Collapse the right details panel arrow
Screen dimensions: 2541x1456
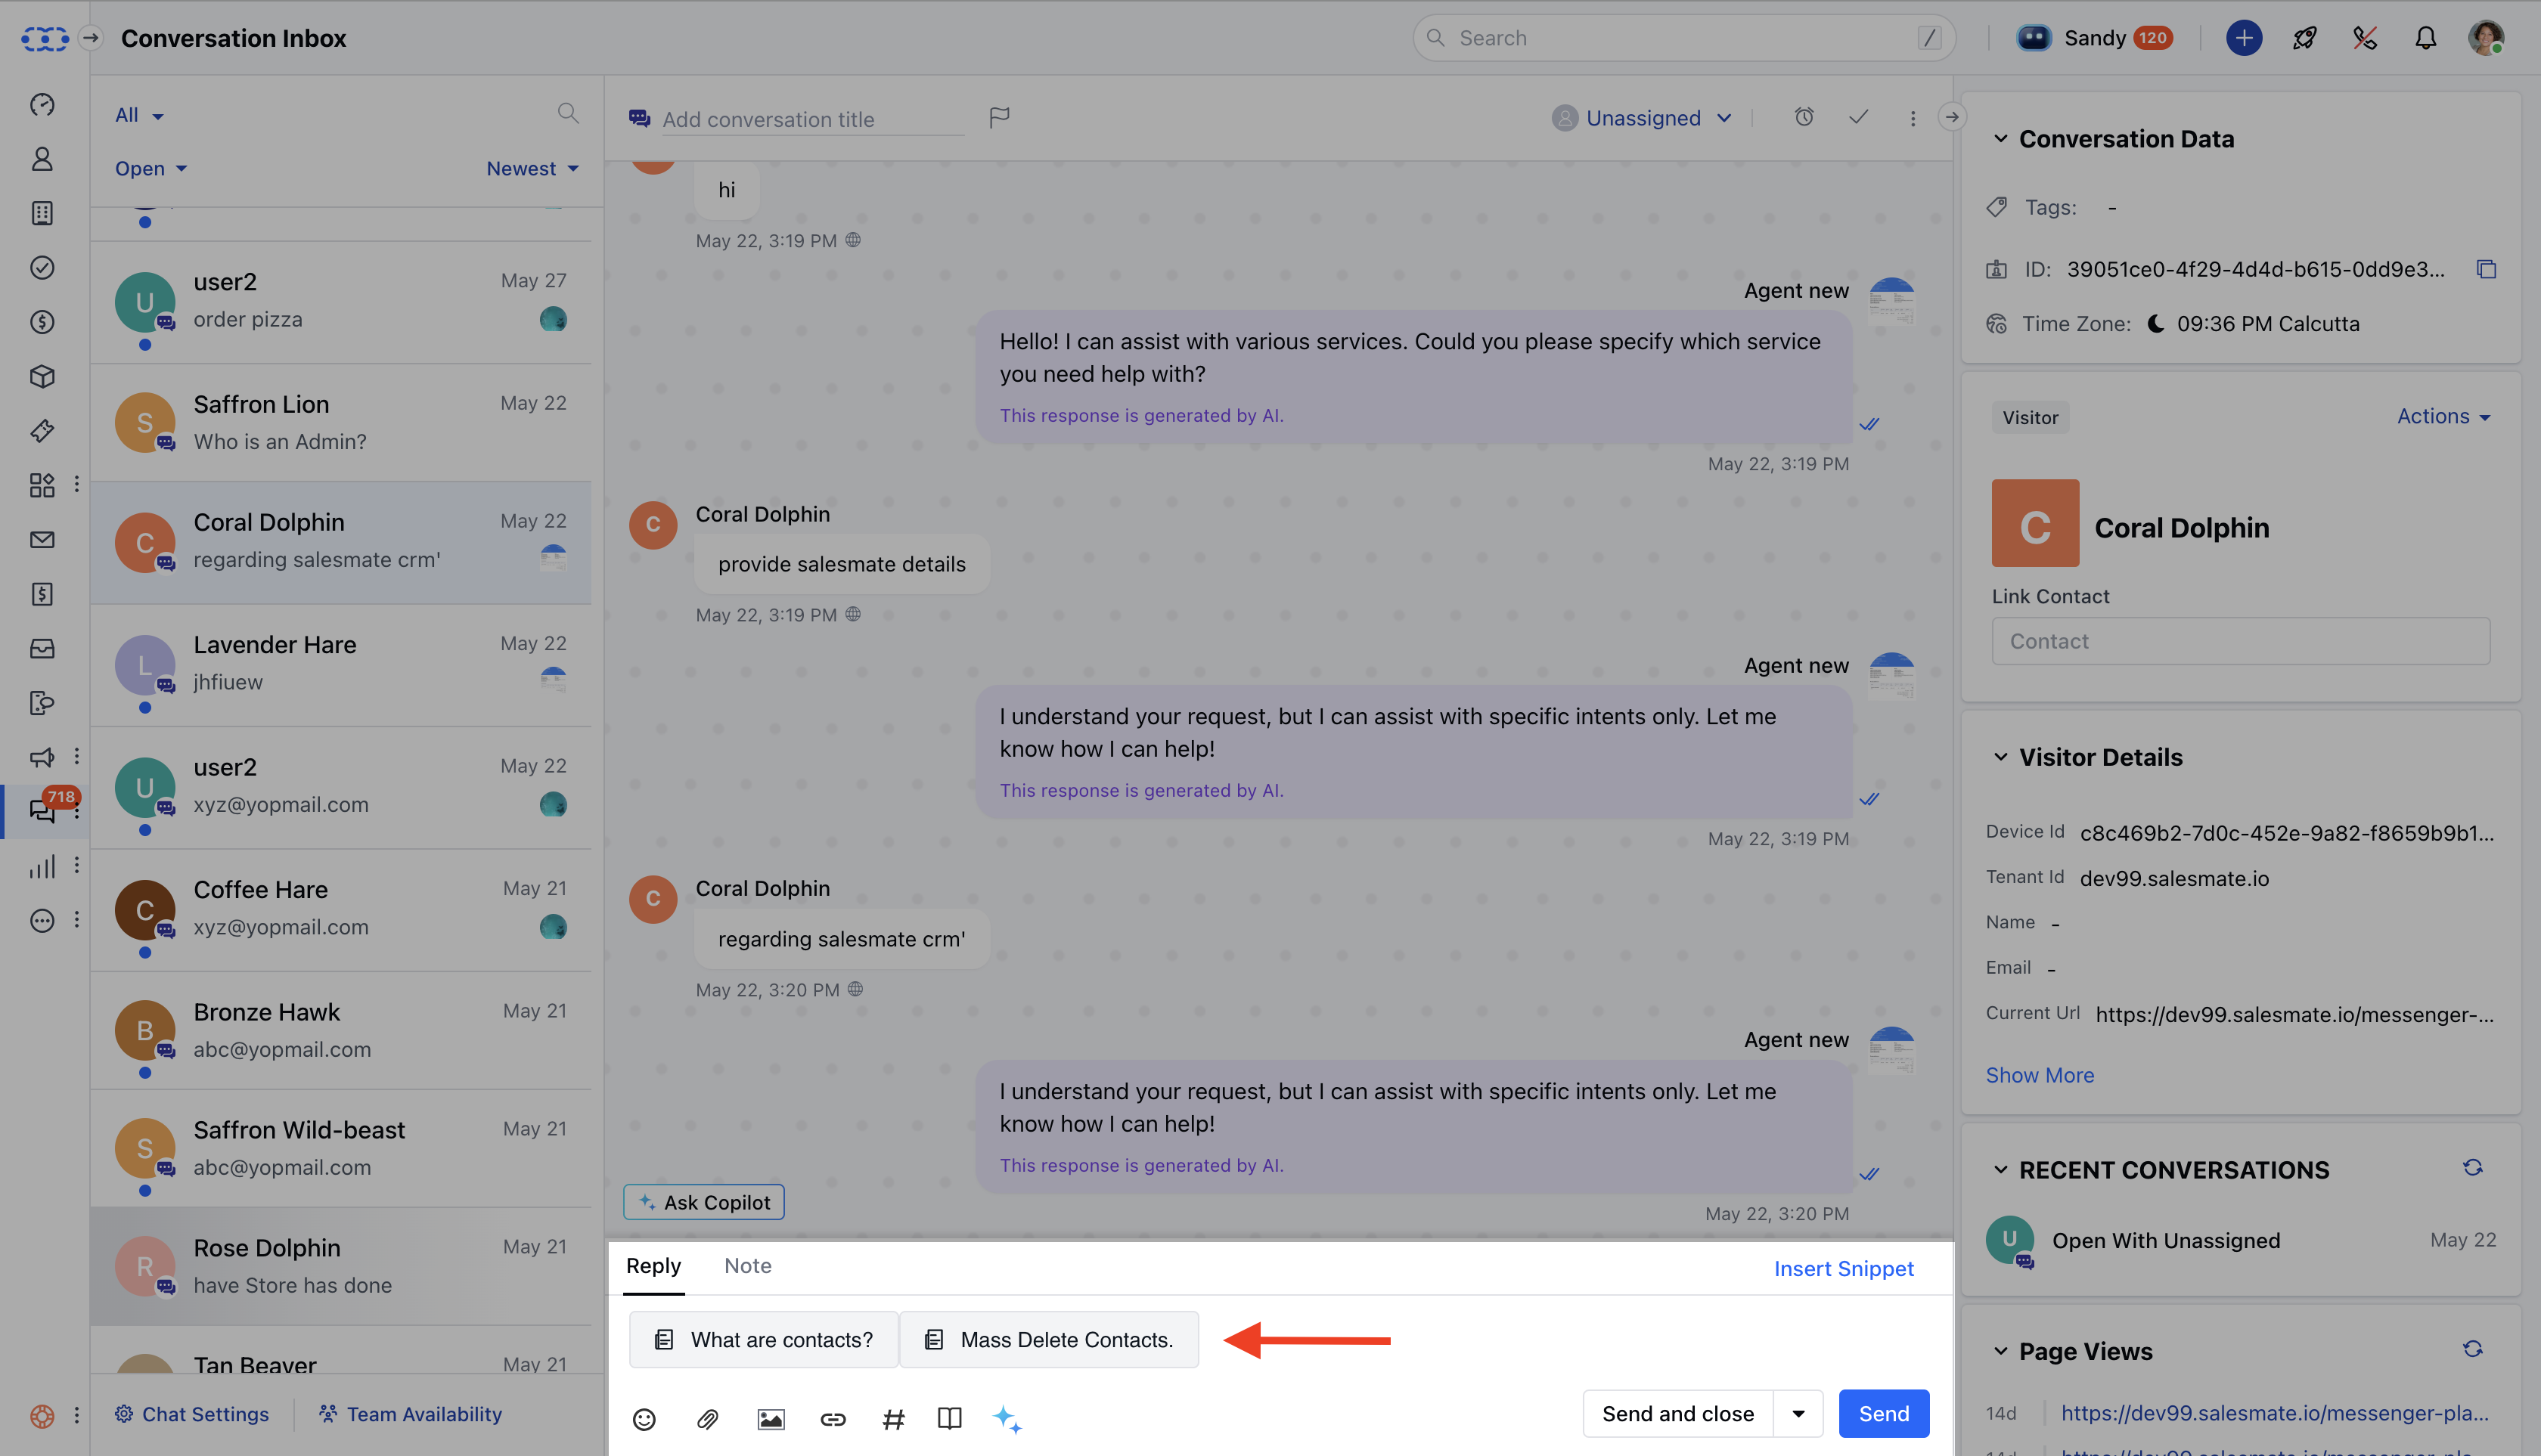pos(1951,118)
